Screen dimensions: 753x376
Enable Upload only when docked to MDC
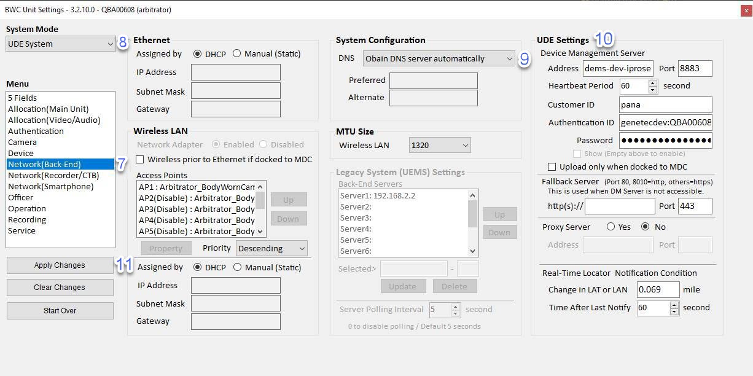552,166
